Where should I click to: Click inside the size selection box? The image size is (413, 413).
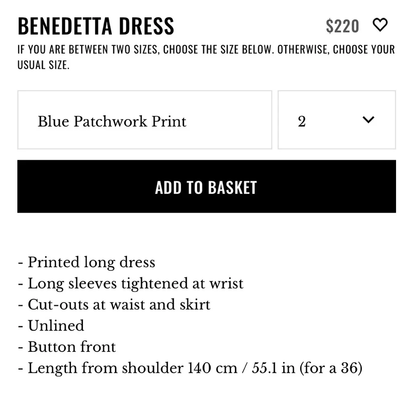(337, 120)
